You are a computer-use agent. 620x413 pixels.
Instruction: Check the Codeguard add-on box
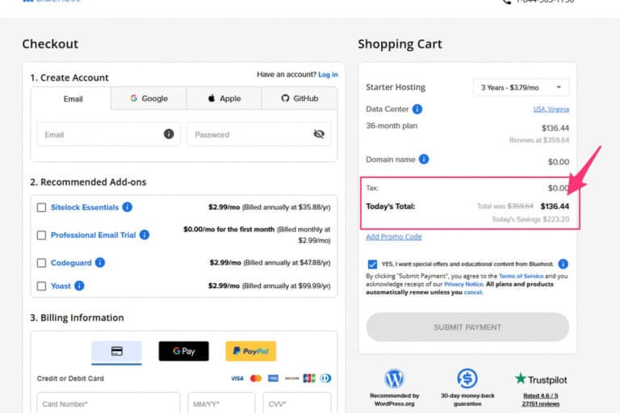click(x=41, y=263)
